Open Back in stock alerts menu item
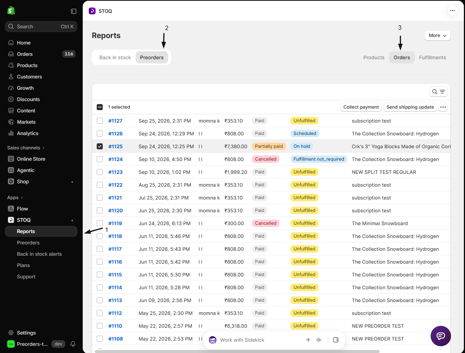This screenshot has width=465, height=353. (x=41, y=254)
